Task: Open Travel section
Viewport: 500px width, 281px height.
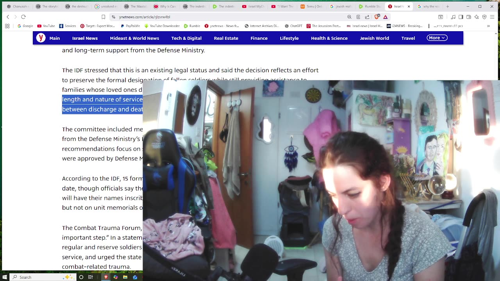Action: [408, 38]
